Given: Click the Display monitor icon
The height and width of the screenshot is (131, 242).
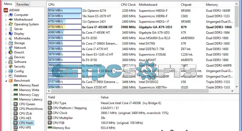Looking at the screenshot, I should [11, 34].
